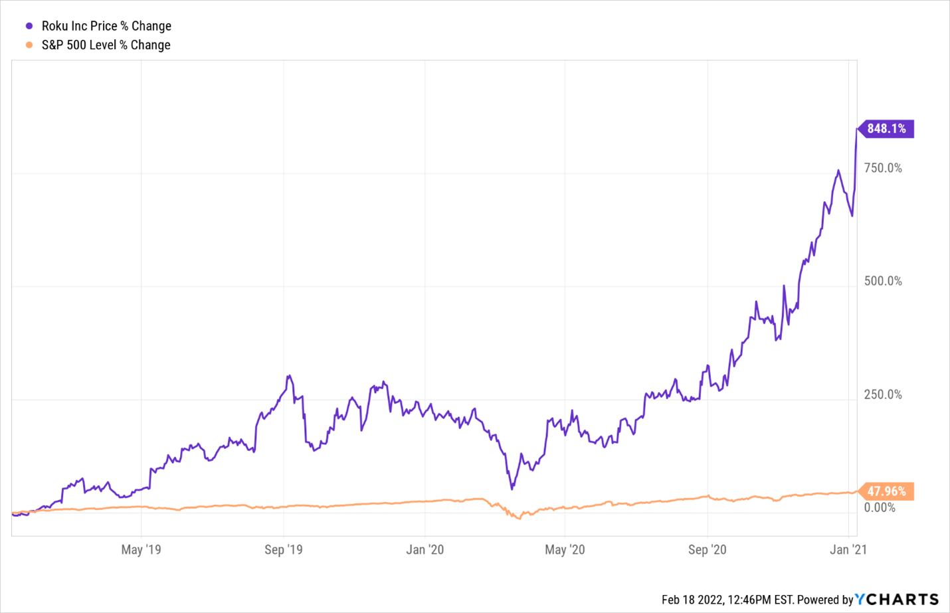Click the orange S&P 500 legend dot

click(29, 45)
